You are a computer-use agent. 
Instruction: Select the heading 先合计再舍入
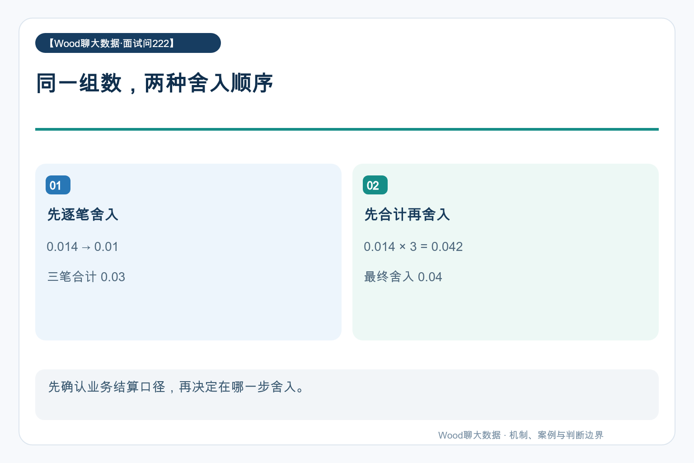pyautogui.click(x=407, y=214)
